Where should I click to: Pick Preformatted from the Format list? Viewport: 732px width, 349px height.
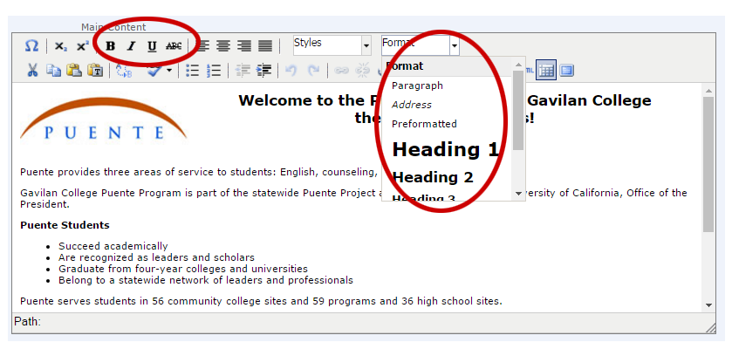[x=424, y=124]
